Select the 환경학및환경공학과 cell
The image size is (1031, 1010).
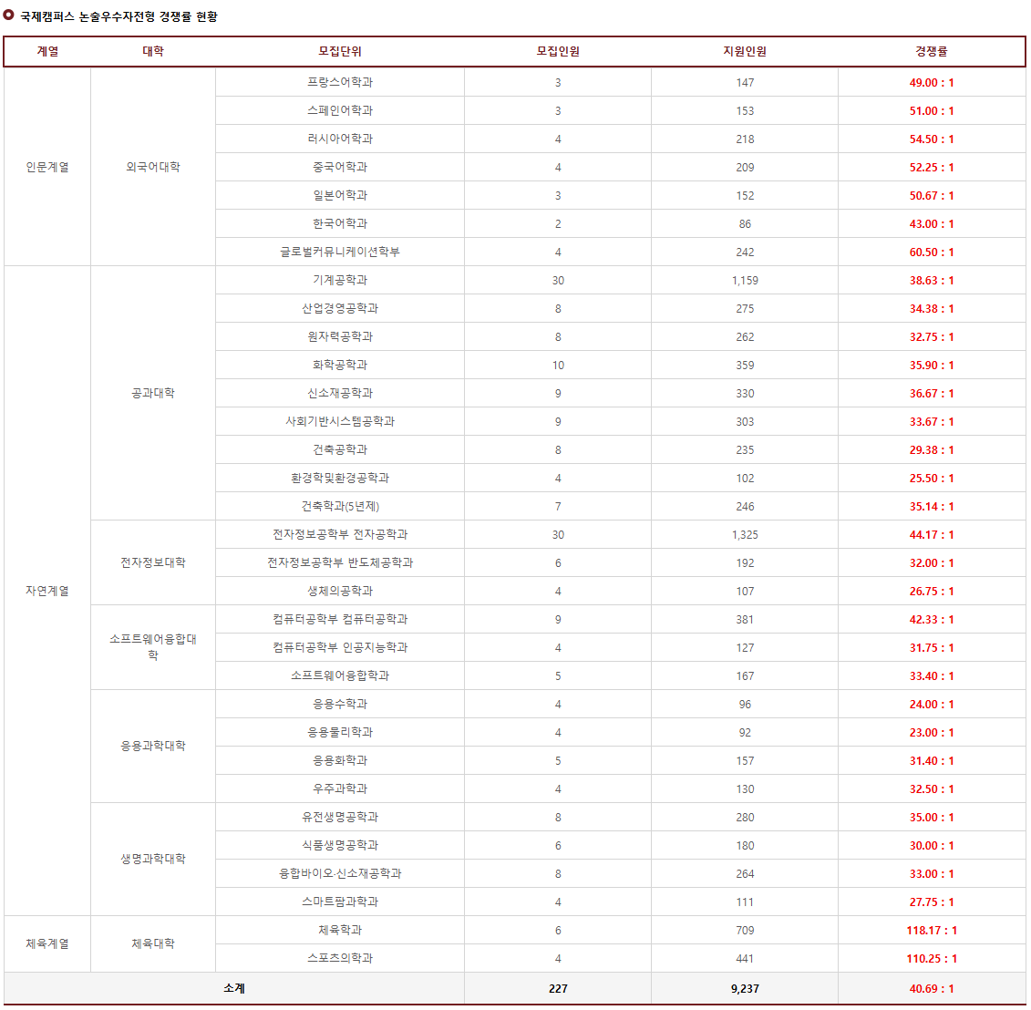coord(340,478)
